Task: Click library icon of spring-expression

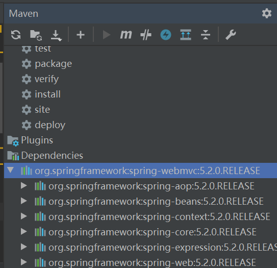Action: (40, 247)
